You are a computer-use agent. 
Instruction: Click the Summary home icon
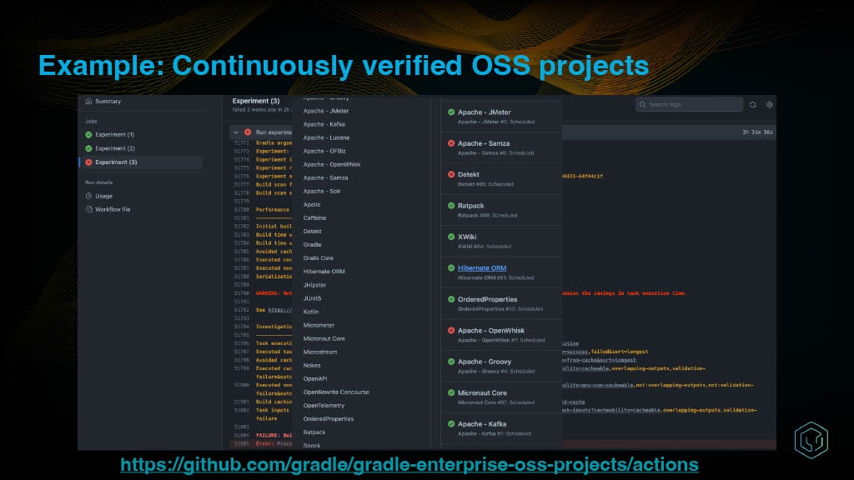88,101
